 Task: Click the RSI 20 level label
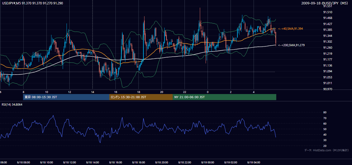tap(325, 146)
